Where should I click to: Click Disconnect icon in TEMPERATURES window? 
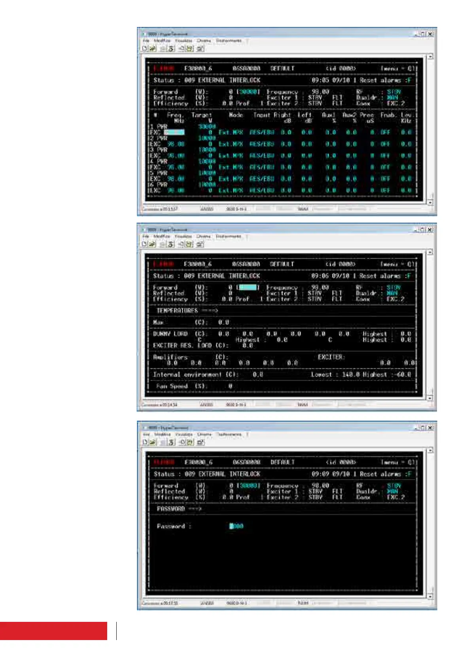point(171,244)
